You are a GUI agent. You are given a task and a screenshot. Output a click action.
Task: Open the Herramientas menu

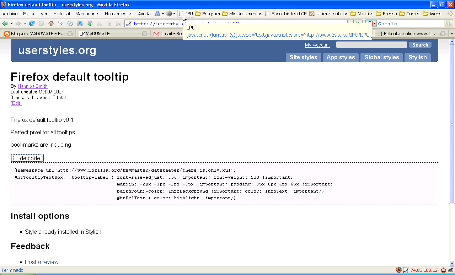(x=118, y=14)
